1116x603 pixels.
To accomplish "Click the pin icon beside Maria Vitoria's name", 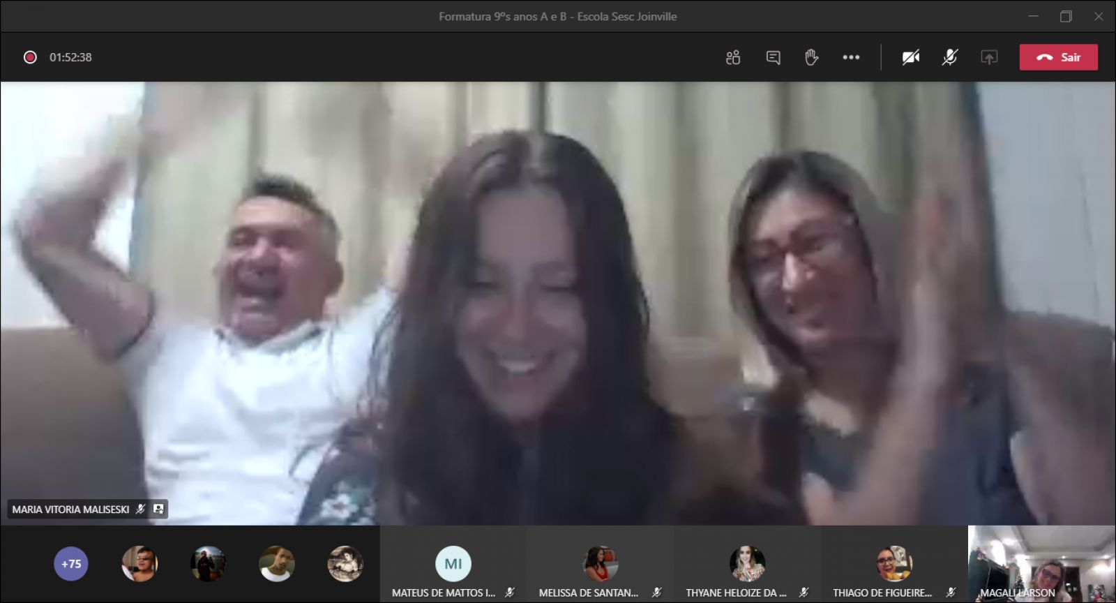I will click(158, 509).
